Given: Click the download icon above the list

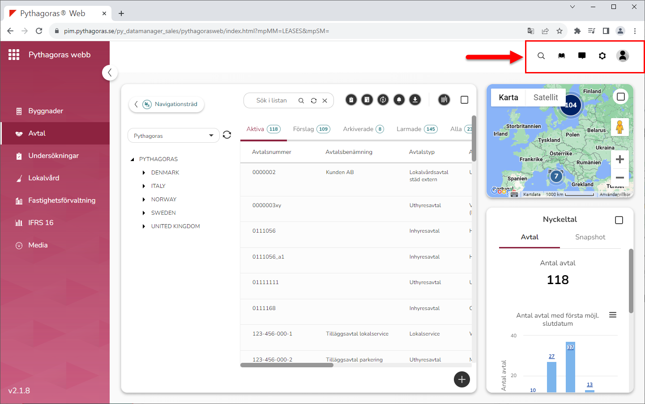Looking at the screenshot, I should click(415, 100).
